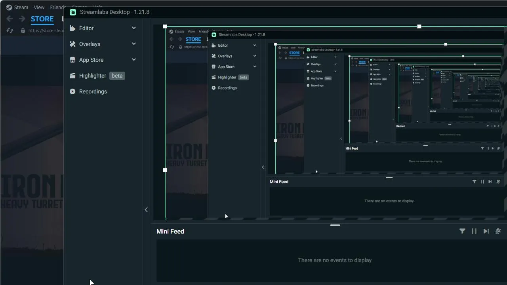Open the Steam menu in the Steam window

click(17, 7)
